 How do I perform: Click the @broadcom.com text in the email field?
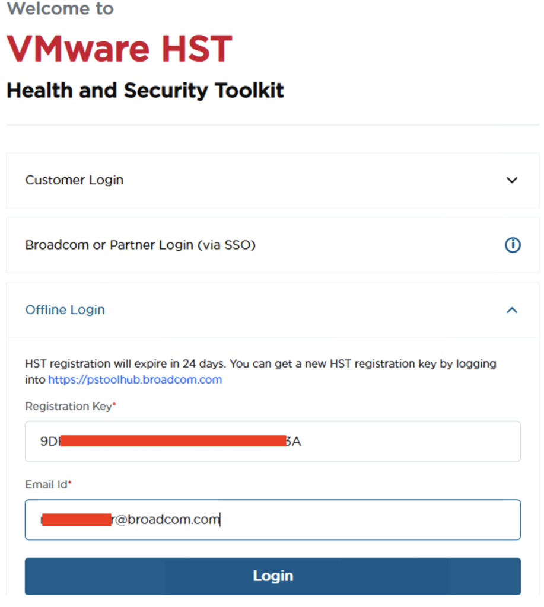[166, 520]
